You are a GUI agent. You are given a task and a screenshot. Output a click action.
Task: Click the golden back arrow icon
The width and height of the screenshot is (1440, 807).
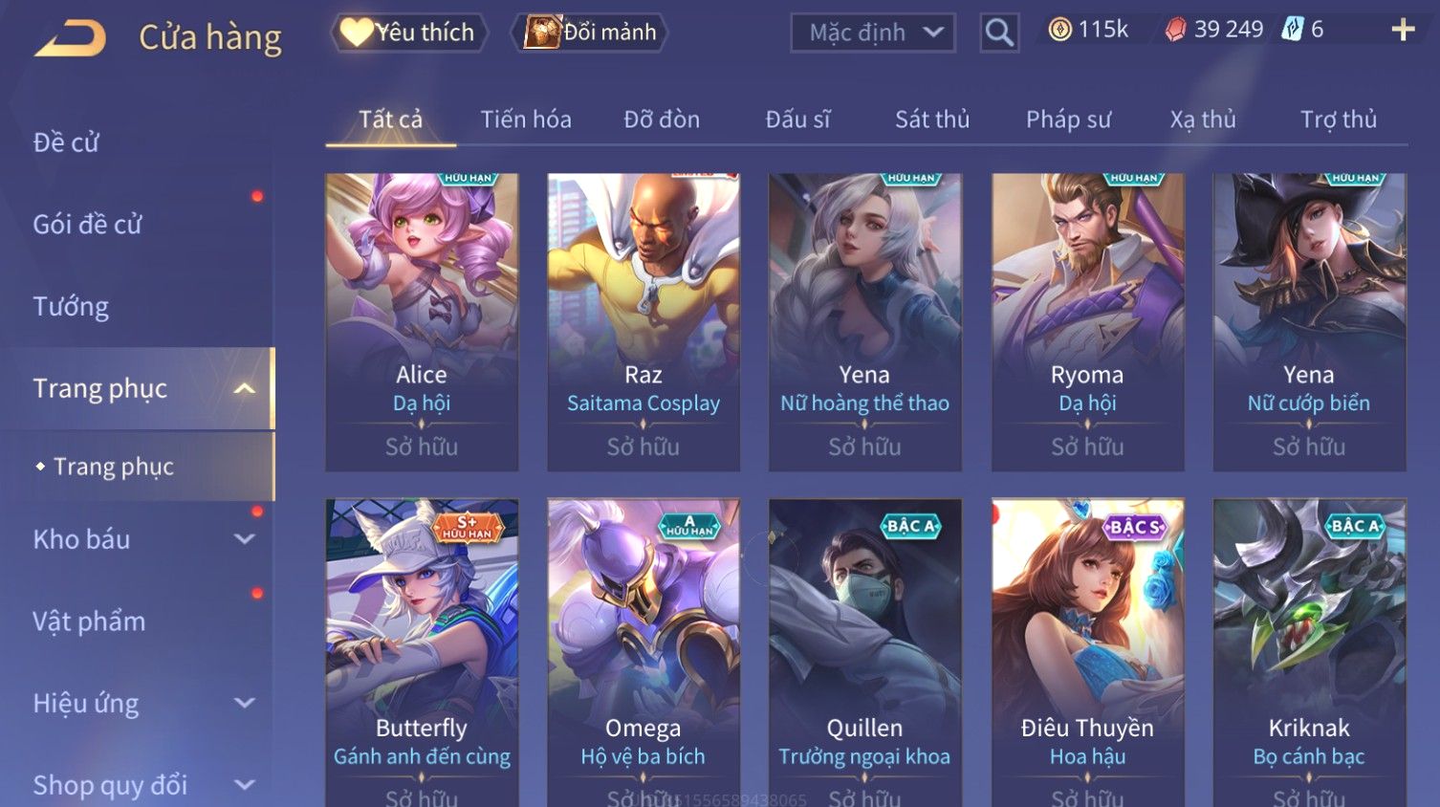[x=71, y=38]
